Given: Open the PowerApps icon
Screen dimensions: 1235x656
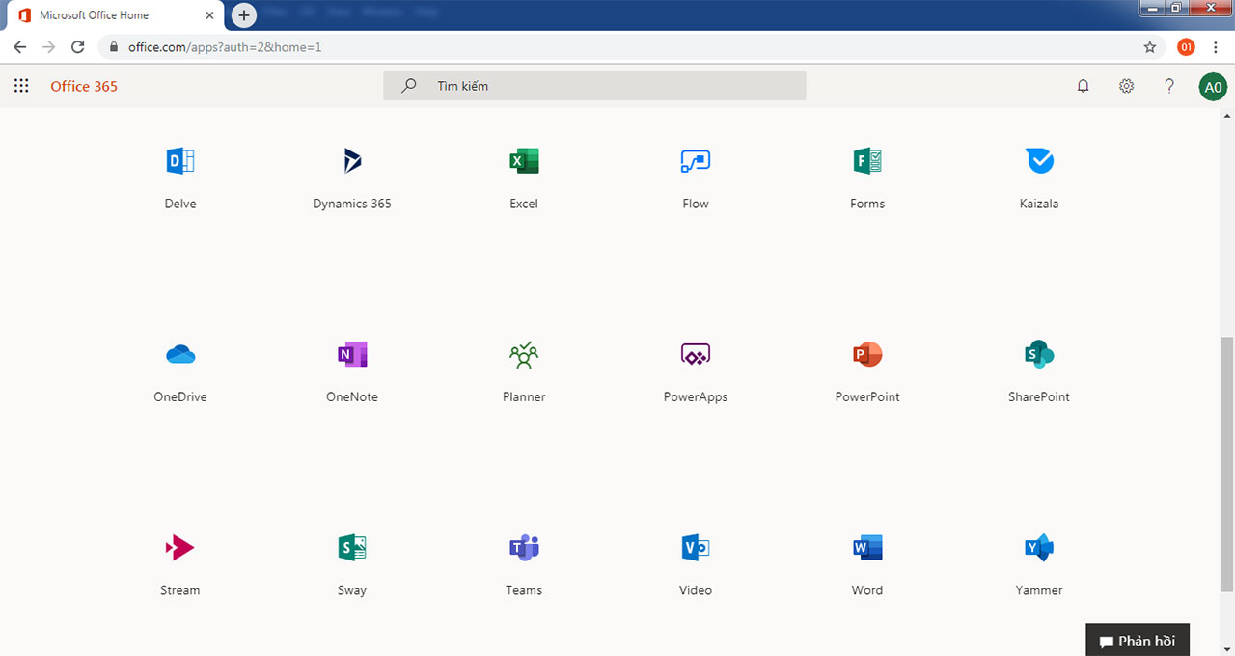Looking at the screenshot, I should (x=696, y=355).
